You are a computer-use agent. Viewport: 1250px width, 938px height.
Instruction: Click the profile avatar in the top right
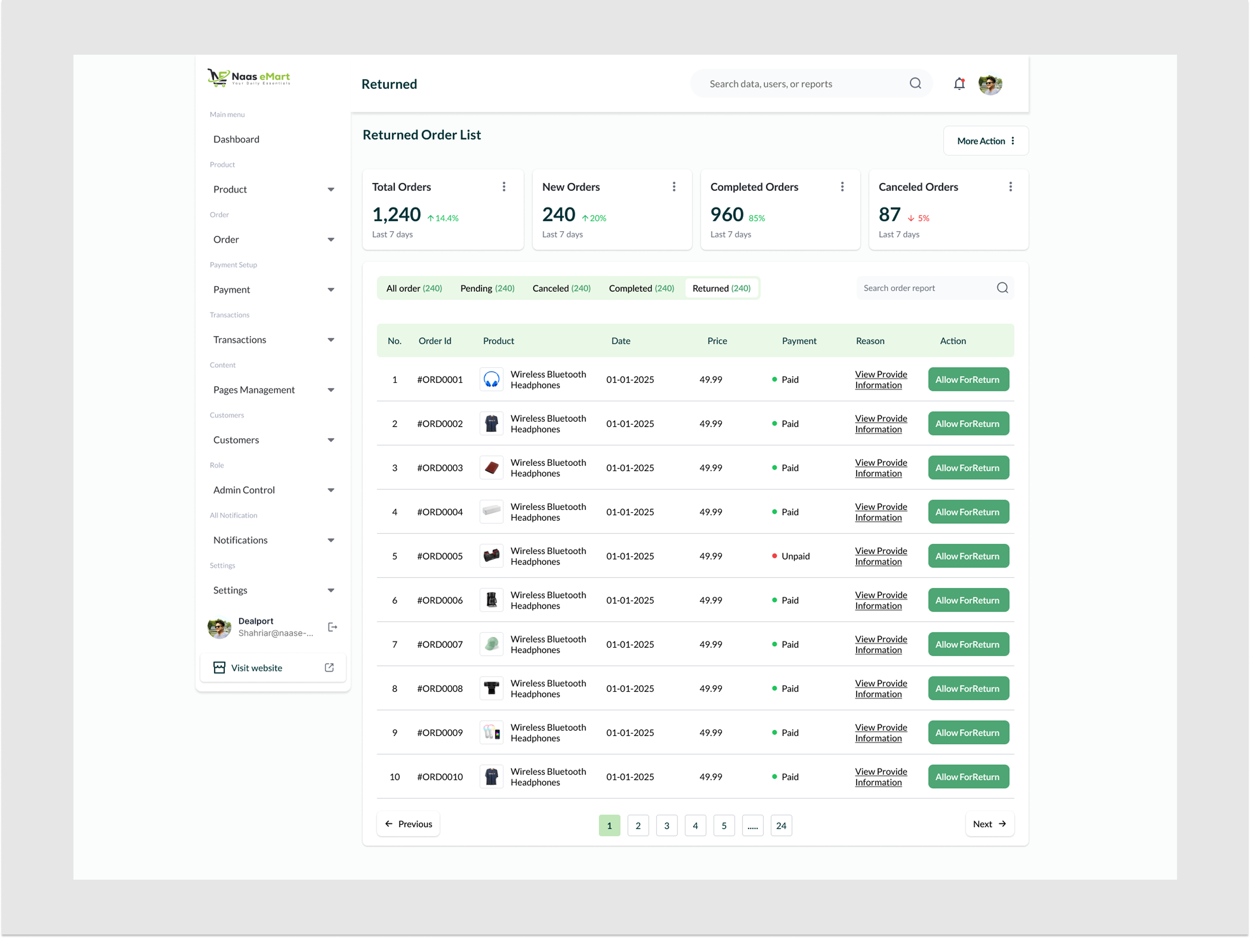point(990,83)
